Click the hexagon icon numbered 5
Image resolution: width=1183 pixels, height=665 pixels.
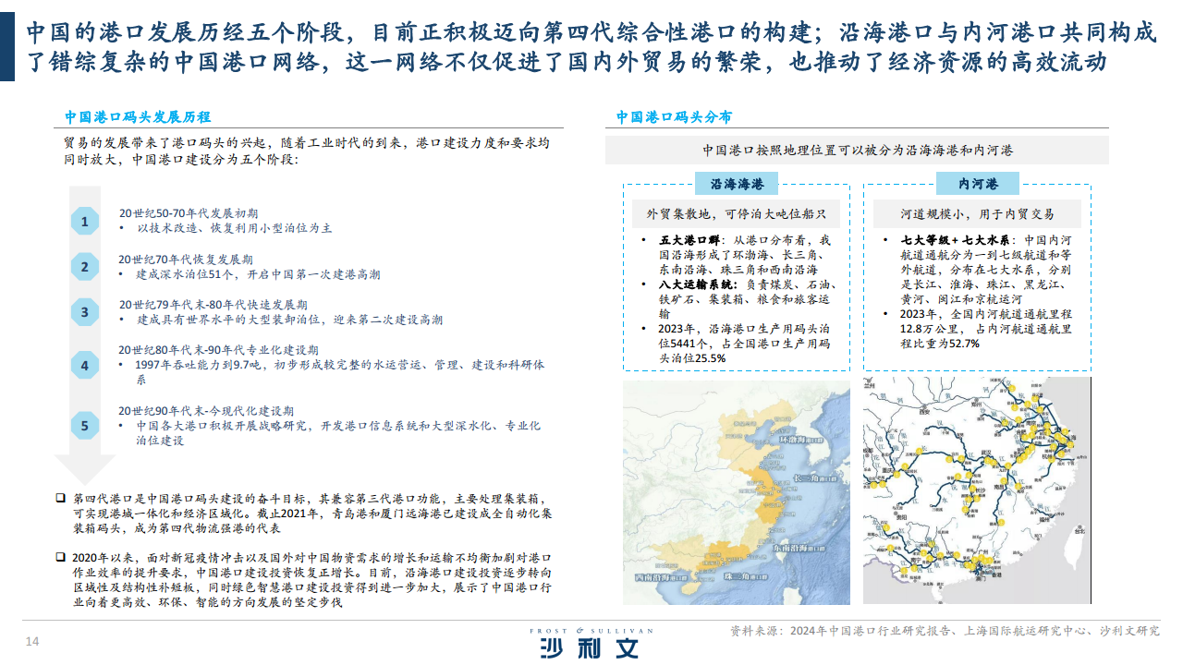pyautogui.click(x=85, y=426)
